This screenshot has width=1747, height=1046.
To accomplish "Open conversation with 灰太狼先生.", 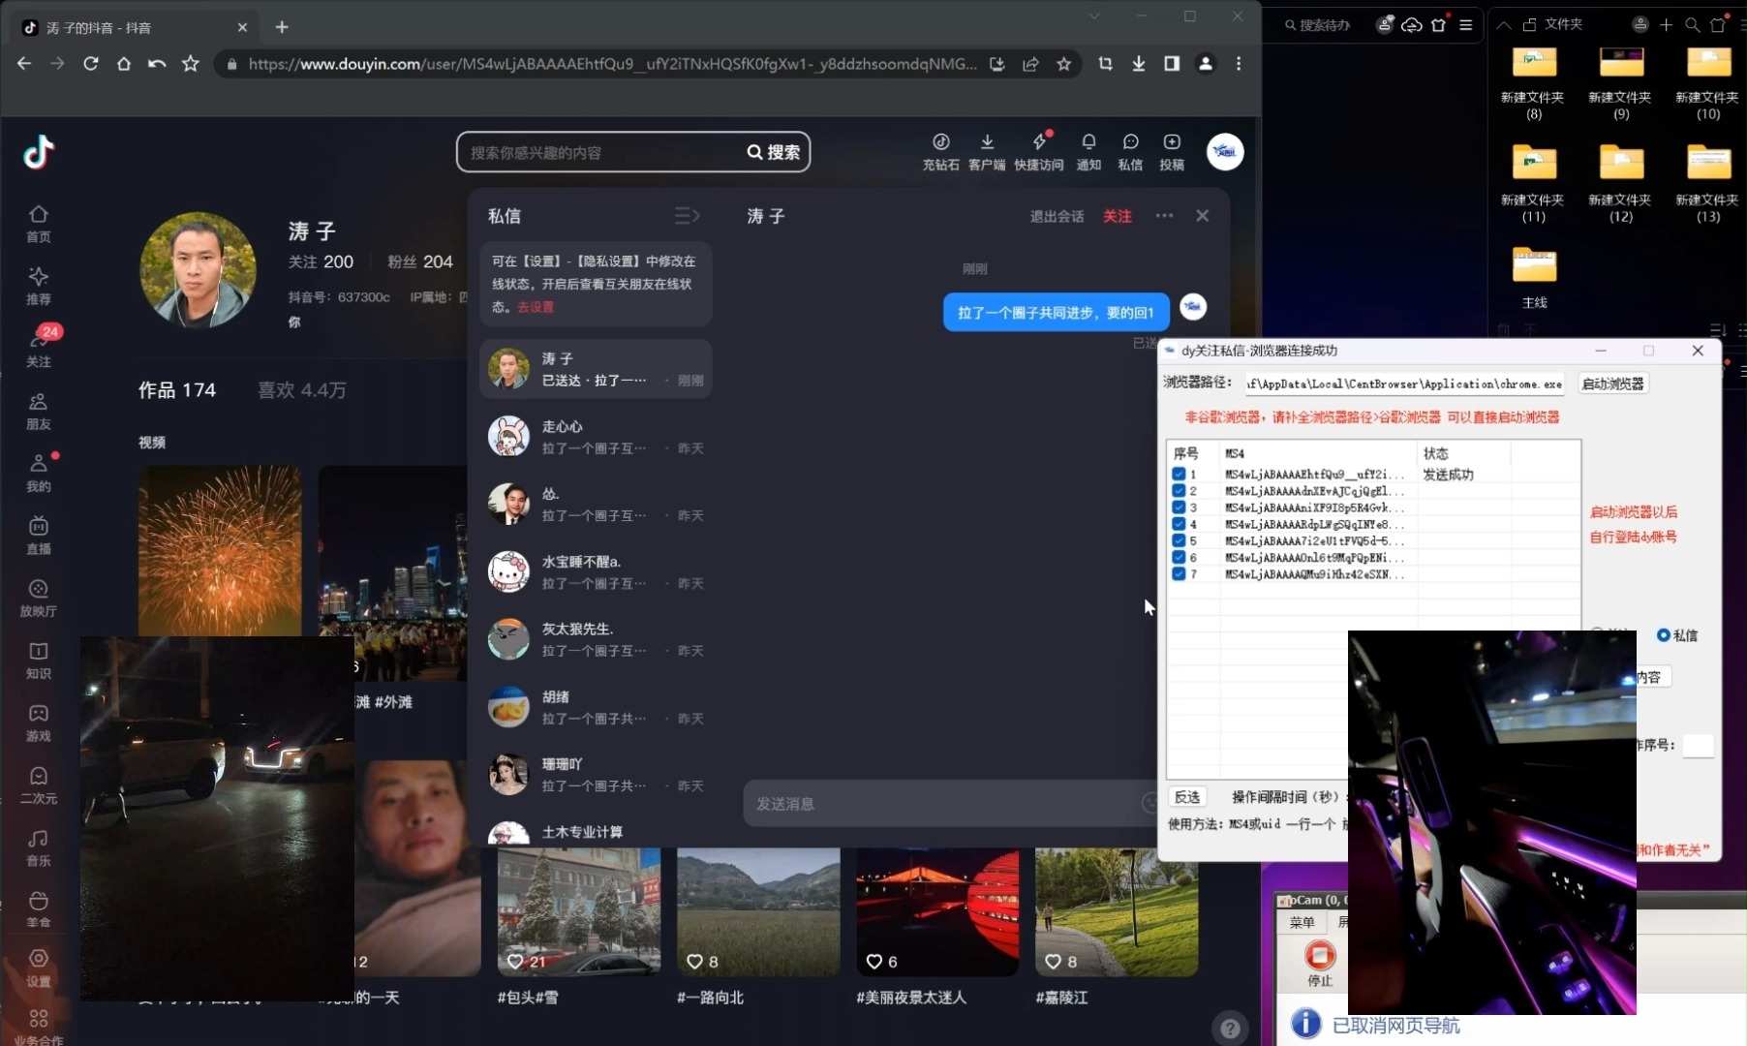I will point(596,639).
